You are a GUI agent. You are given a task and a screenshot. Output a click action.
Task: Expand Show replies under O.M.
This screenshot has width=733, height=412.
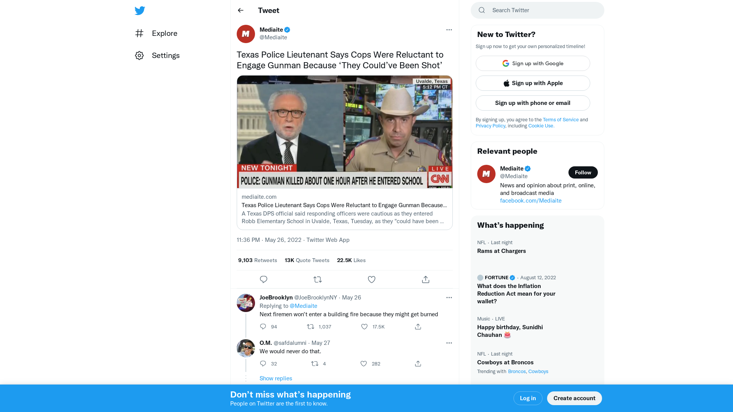[x=276, y=378]
